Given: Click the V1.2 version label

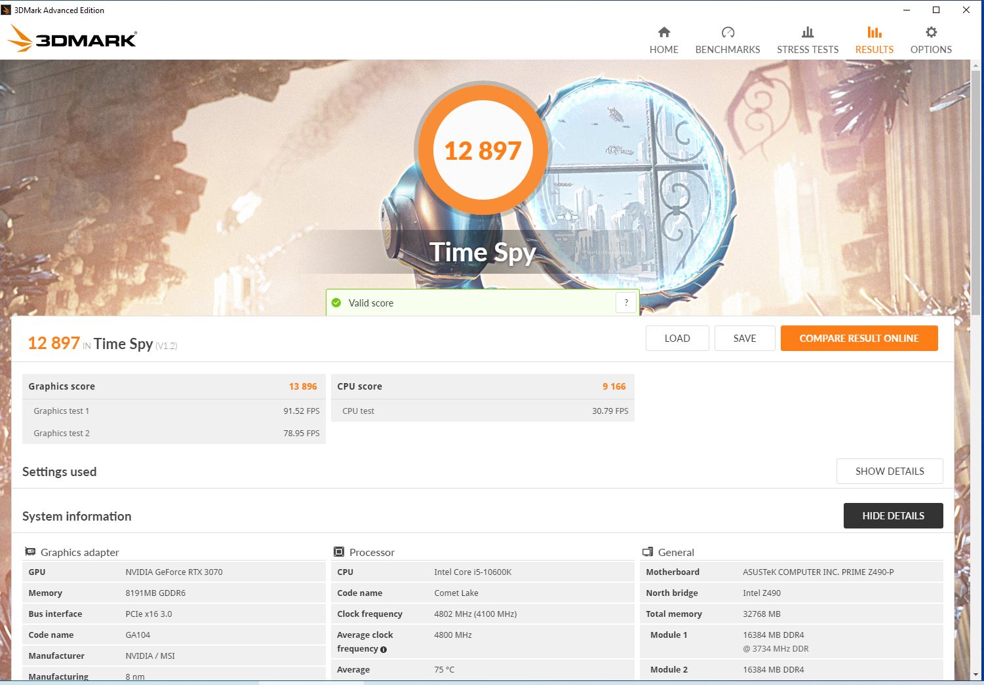Looking at the screenshot, I should (167, 346).
